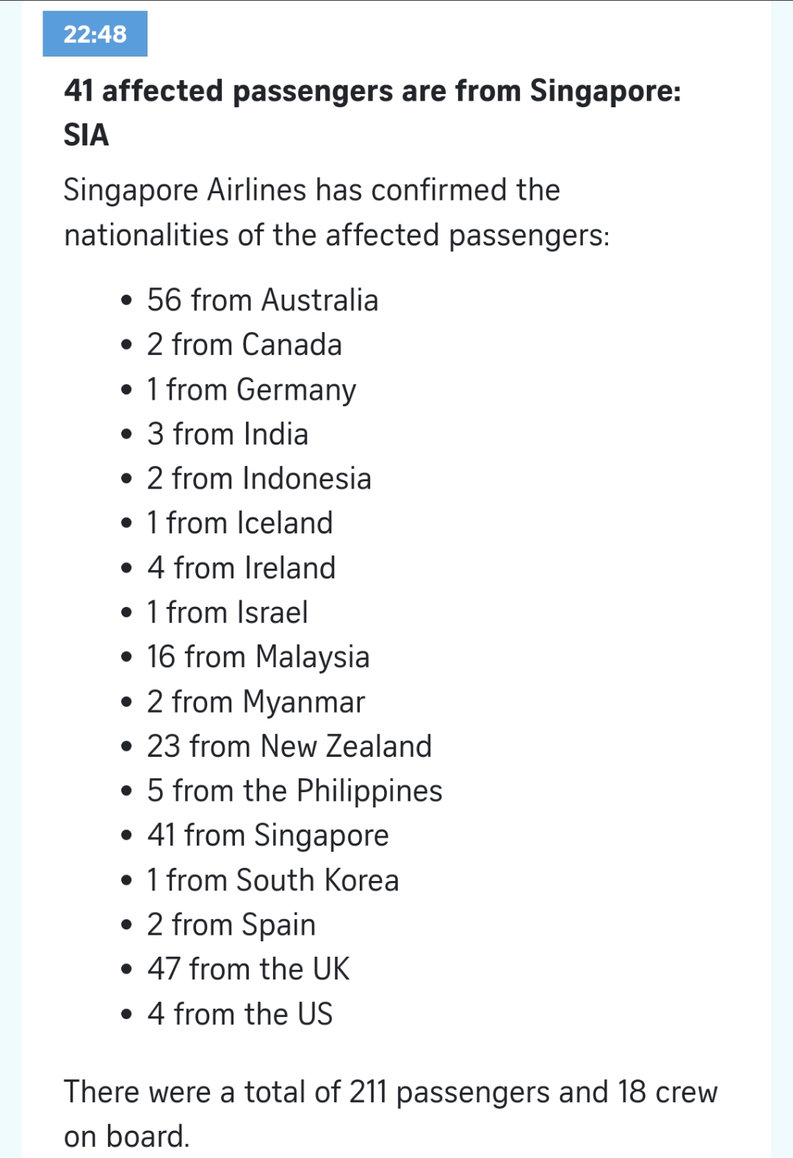Click the '5 from the Philippines' line
The height and width of the screenshot is (1158, 793).
coord(294,791)
